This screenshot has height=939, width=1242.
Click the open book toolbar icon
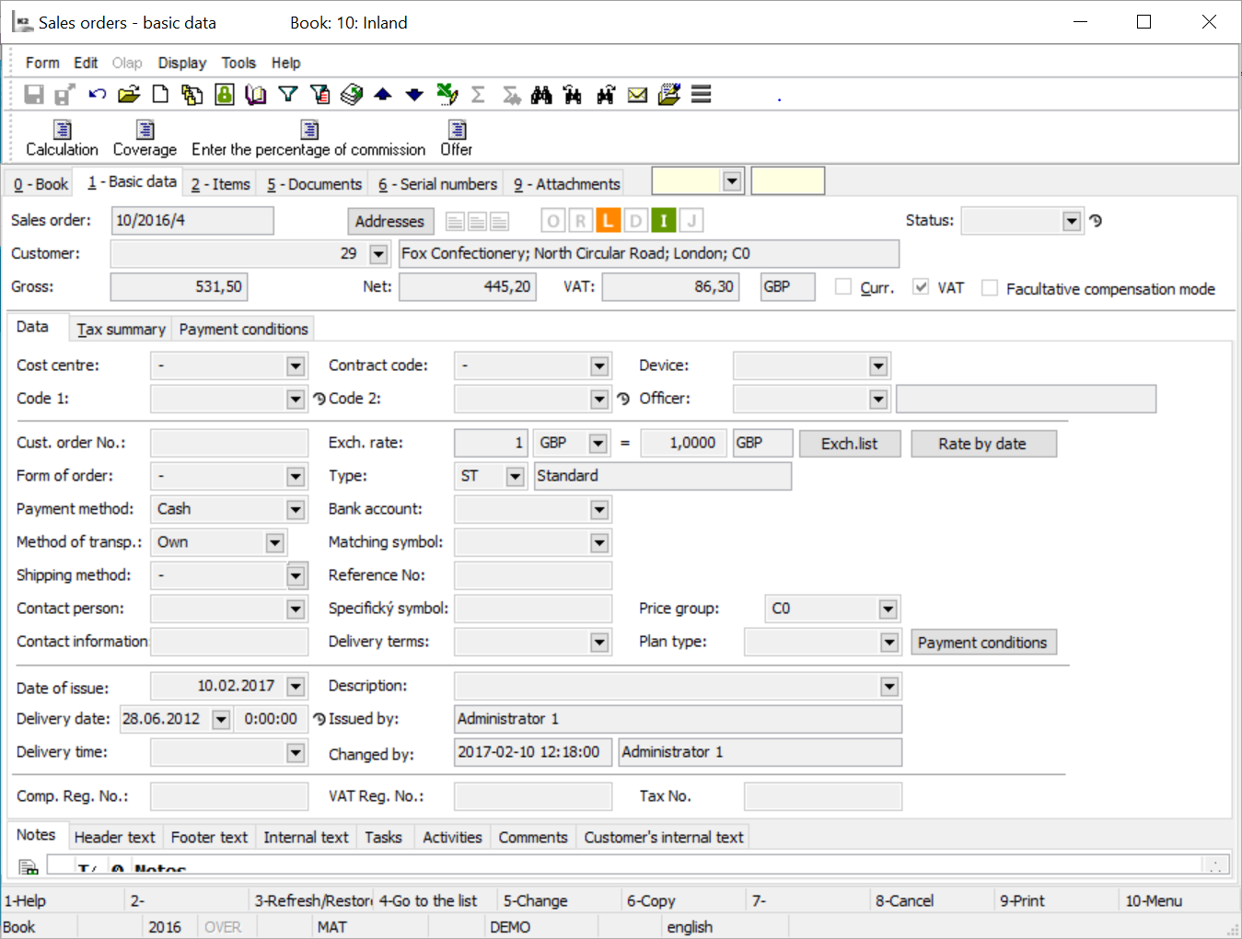pyautogui.click(x=256, y=94)
